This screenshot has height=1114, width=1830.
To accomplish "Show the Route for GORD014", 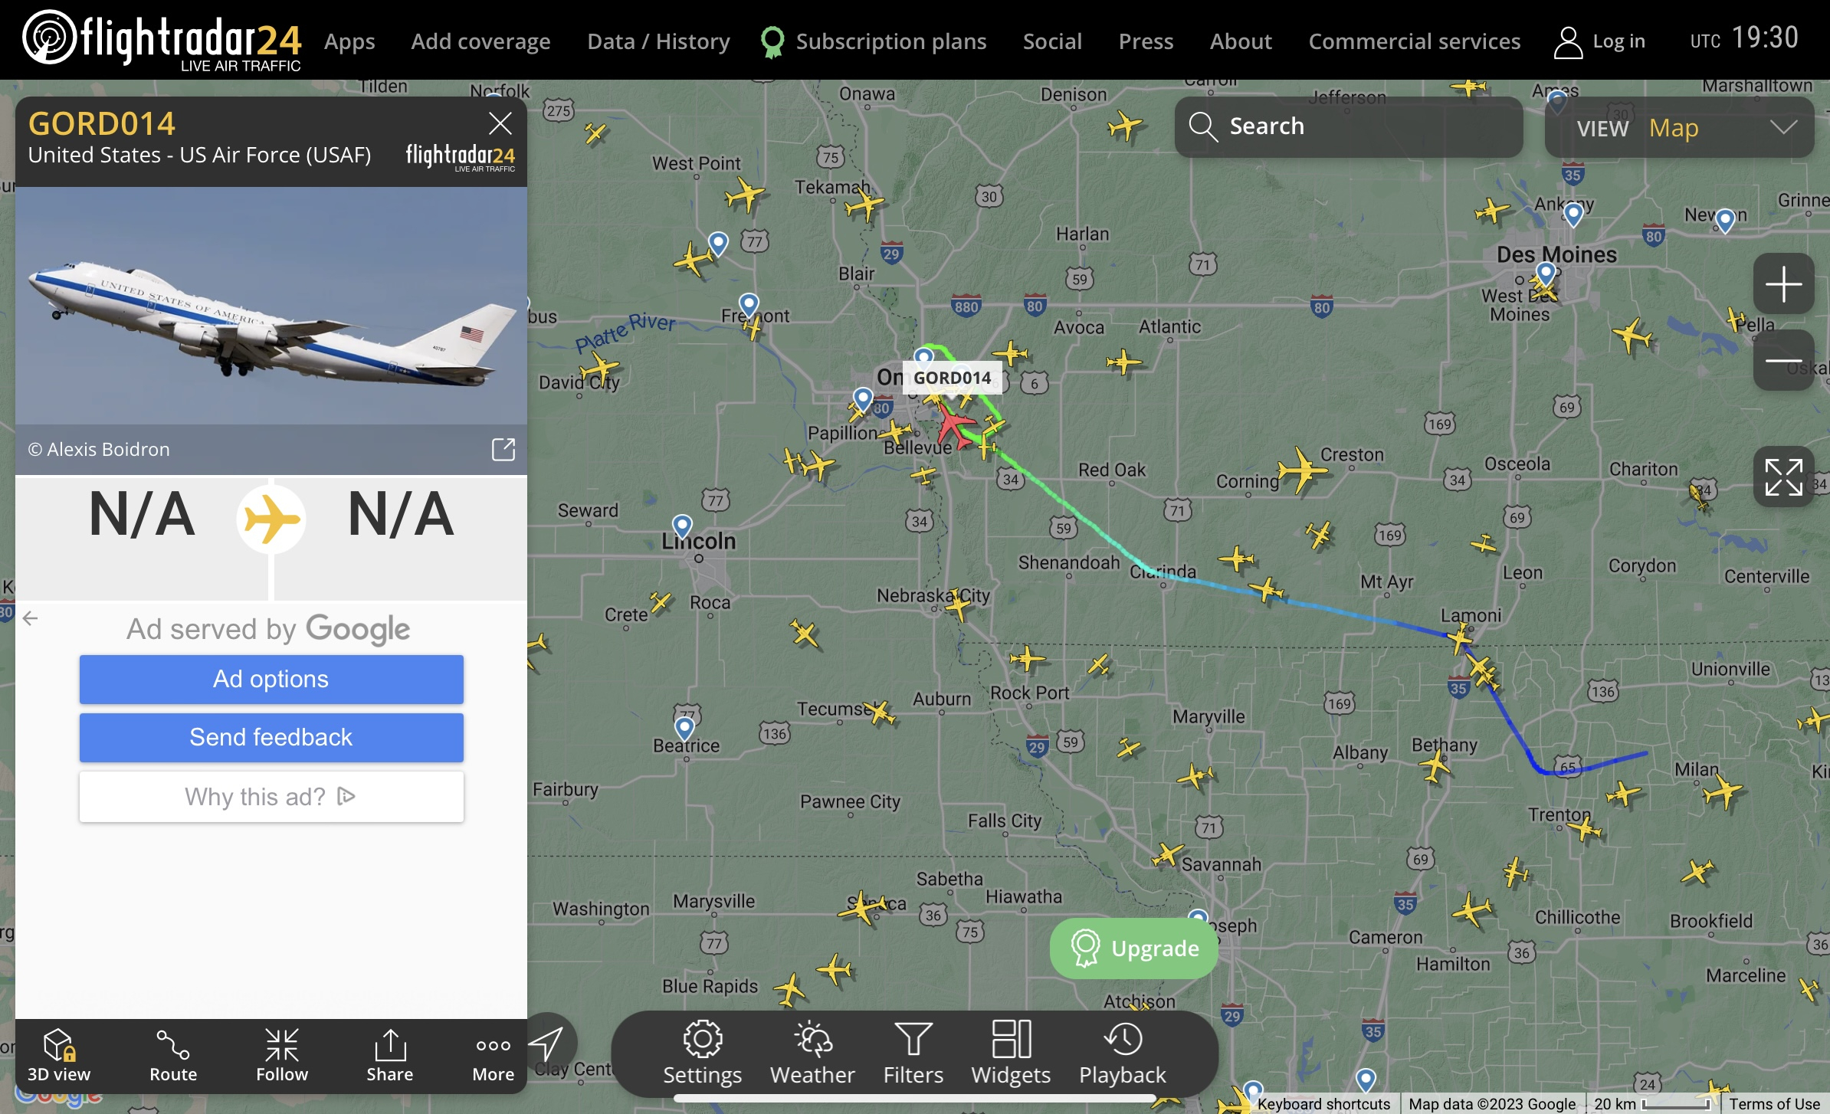I will tap(173, 1055).
